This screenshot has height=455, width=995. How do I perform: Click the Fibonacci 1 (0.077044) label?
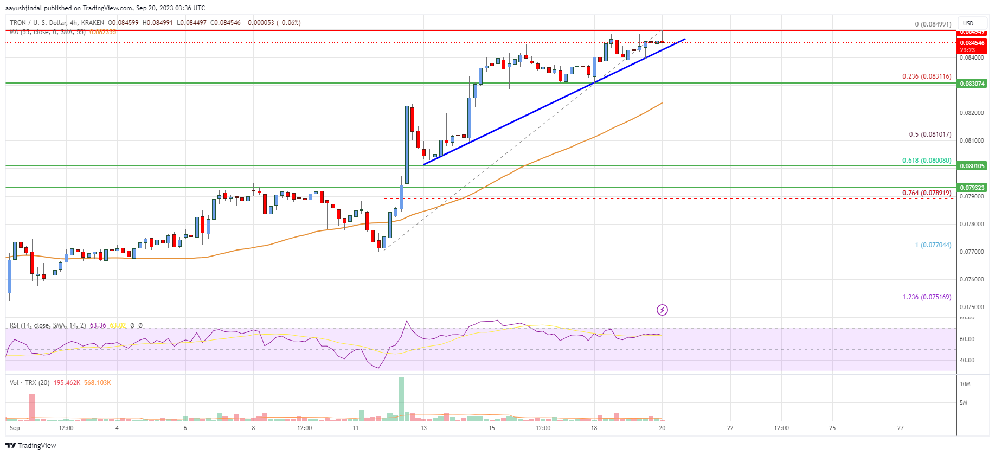(x=933, y=245)
